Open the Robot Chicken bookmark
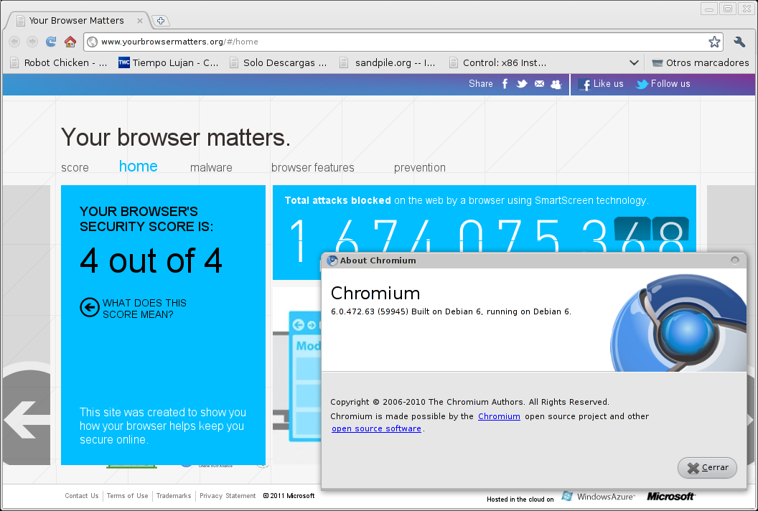This screenshot has width=758, height=511. 58,63
